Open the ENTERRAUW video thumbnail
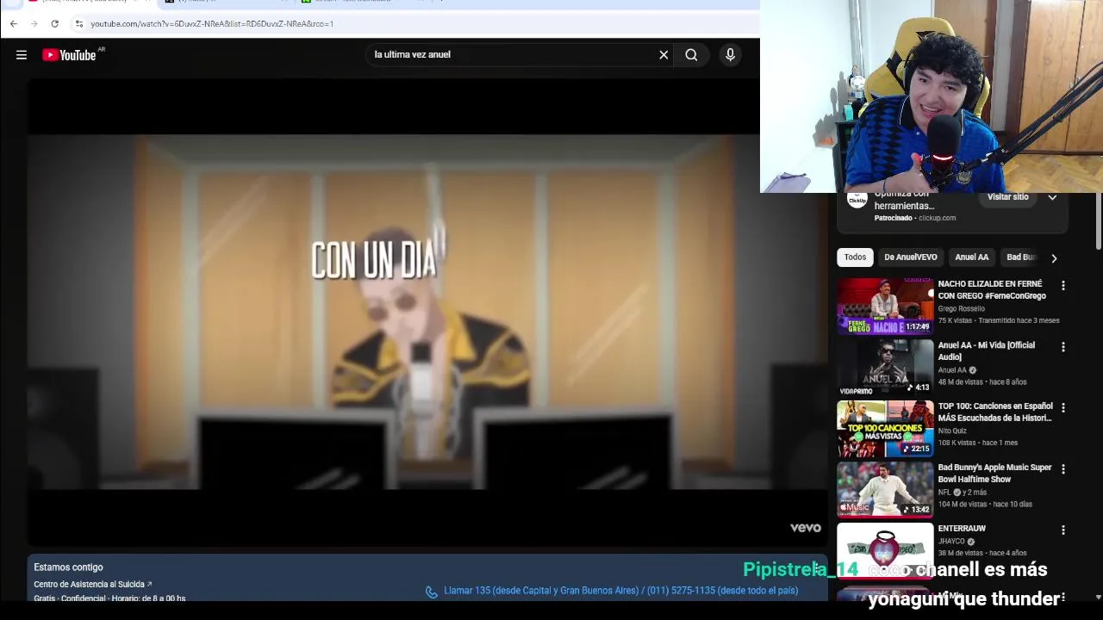The width and height of the screenshot is (1103, 620). point(885,550)
